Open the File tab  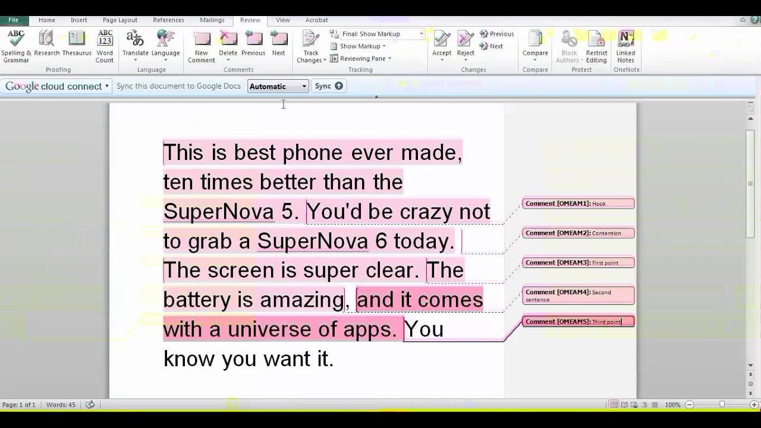(x=13, y=20)
